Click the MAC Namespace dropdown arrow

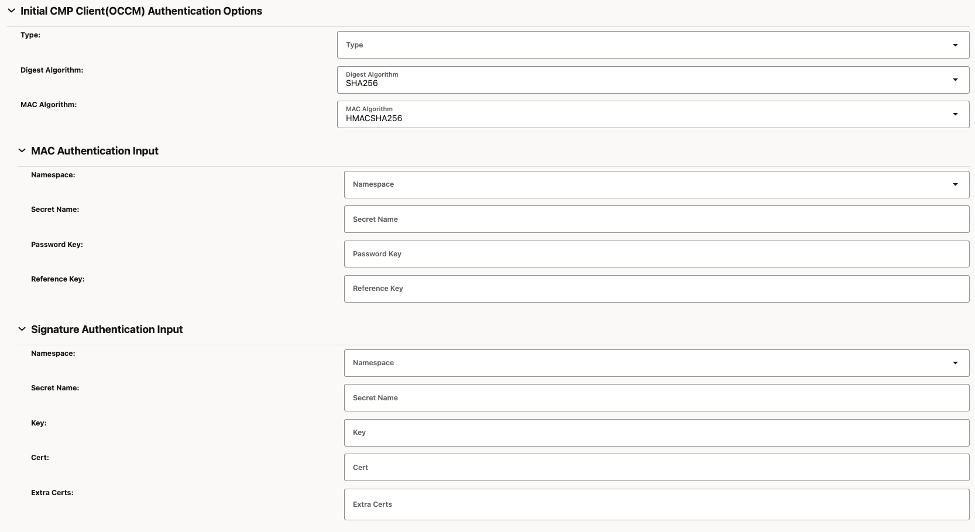point(956,184)
